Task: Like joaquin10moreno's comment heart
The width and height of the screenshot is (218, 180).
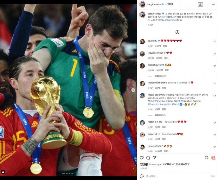Action: click(215, 83)
